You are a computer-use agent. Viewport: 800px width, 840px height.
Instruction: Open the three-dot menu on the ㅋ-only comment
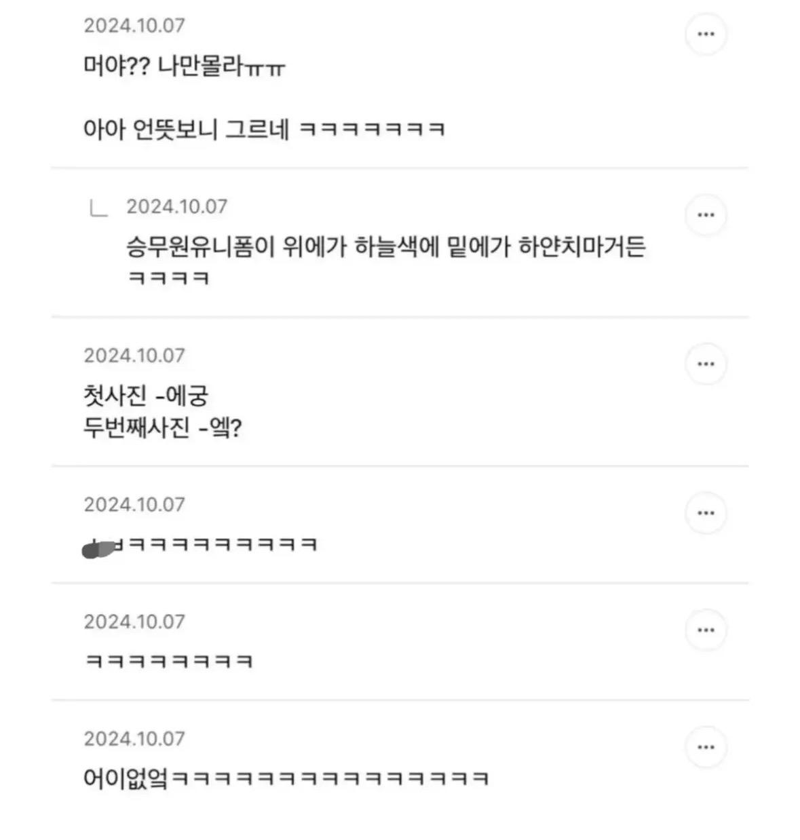(x=706, y=630)
